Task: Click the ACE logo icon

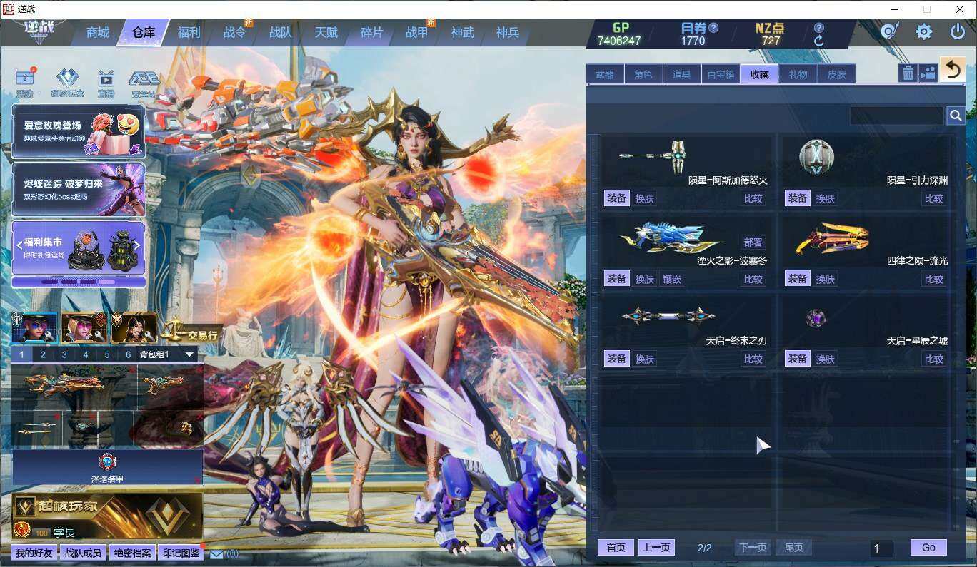Action: tap(144, 78)
